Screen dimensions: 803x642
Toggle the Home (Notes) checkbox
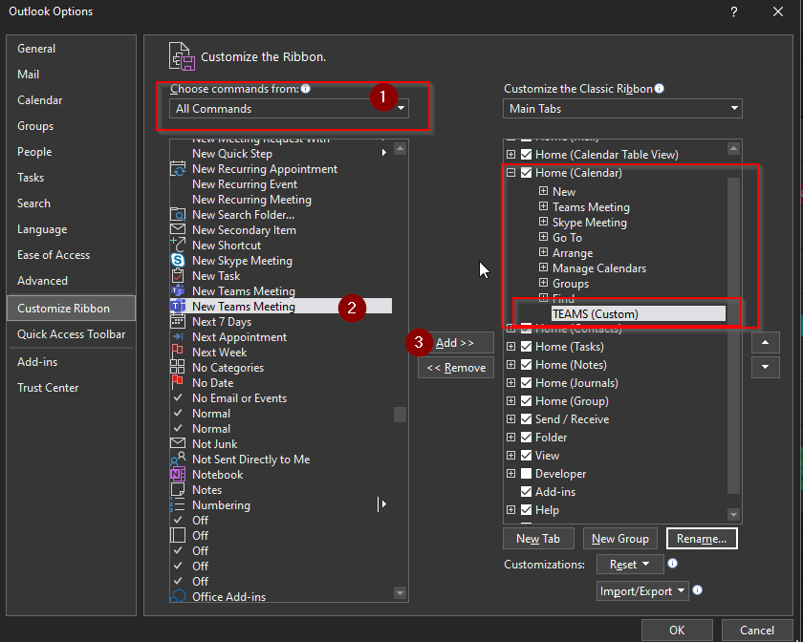(x=526, y=365)
